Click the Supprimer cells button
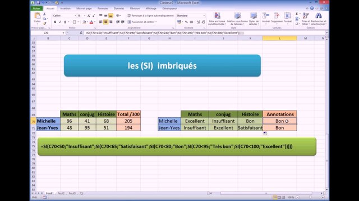Image resolution: width=359 pixels, height=201 pixels. tap(277, 18)
